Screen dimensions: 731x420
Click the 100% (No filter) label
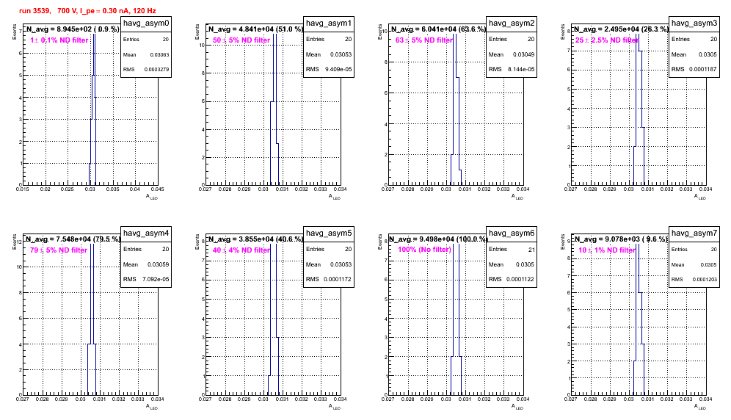[x=425, y=250]
